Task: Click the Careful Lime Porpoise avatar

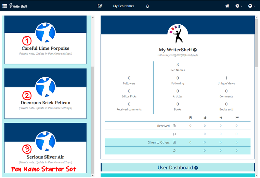Action: coord(45,33)
